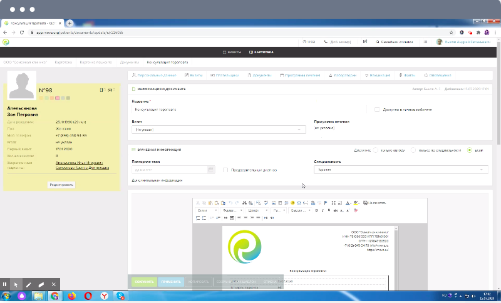Click the hamburger menu icon in the header

(425, 42)
